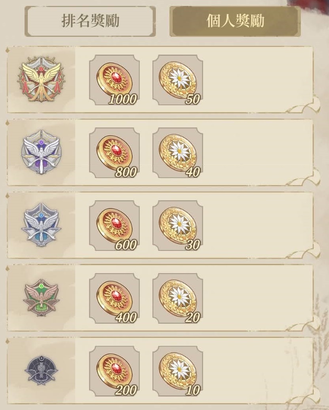Screen dimensions: 329x410
Task: Select the dark gray rank reward row panel
Action: click(x=160, y=371)
